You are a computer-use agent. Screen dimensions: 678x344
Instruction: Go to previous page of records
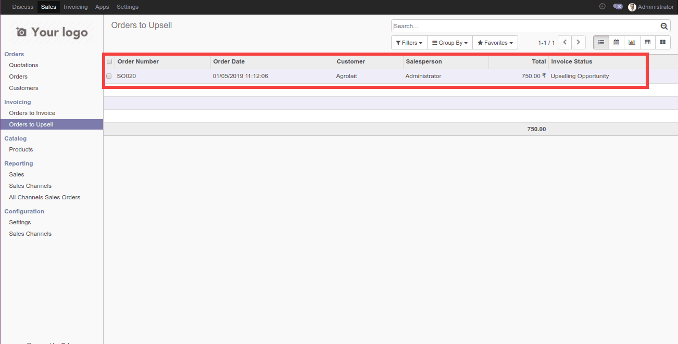click(564, 43)
